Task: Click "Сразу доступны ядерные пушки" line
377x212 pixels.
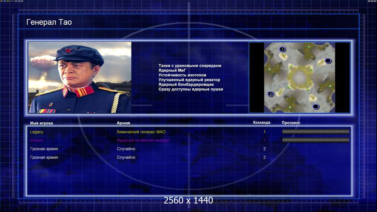Action: (191, 89)
